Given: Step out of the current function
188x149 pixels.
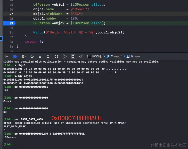Looking at the screenshot, I should (x=48, y=56).
